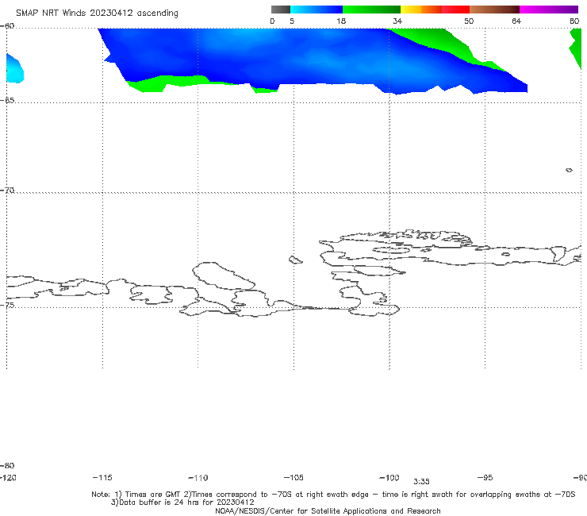Click the longitude label "-105"
The width and height of the screenshot is (587, 516).
[x=293, y=478]
